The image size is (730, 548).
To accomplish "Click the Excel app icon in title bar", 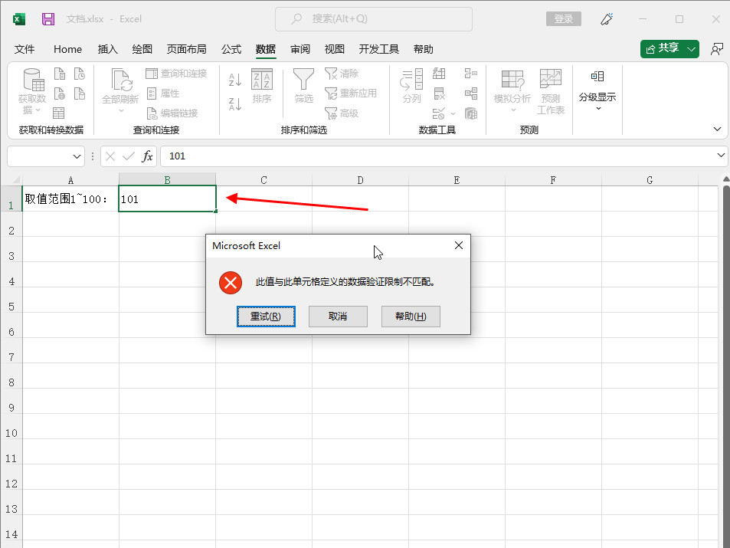I will point(19,19).
